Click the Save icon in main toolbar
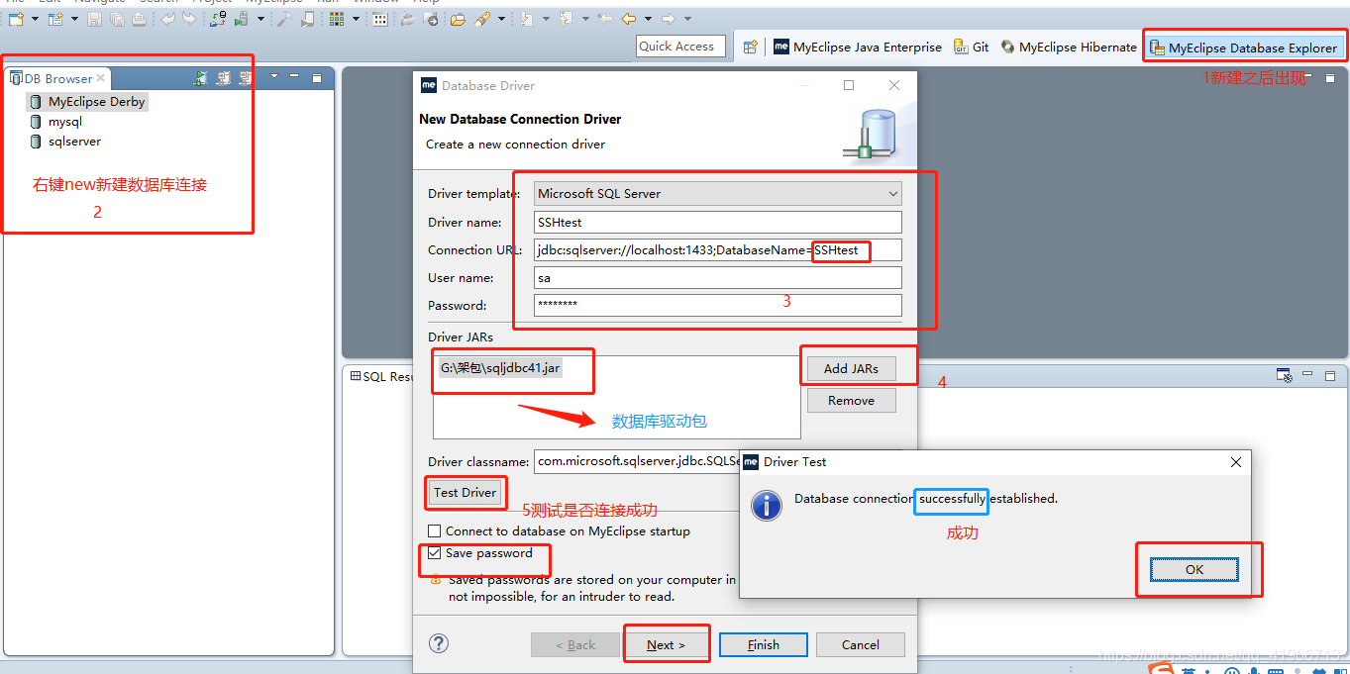Screen dimensions: 1350x674 pos(94,19)
